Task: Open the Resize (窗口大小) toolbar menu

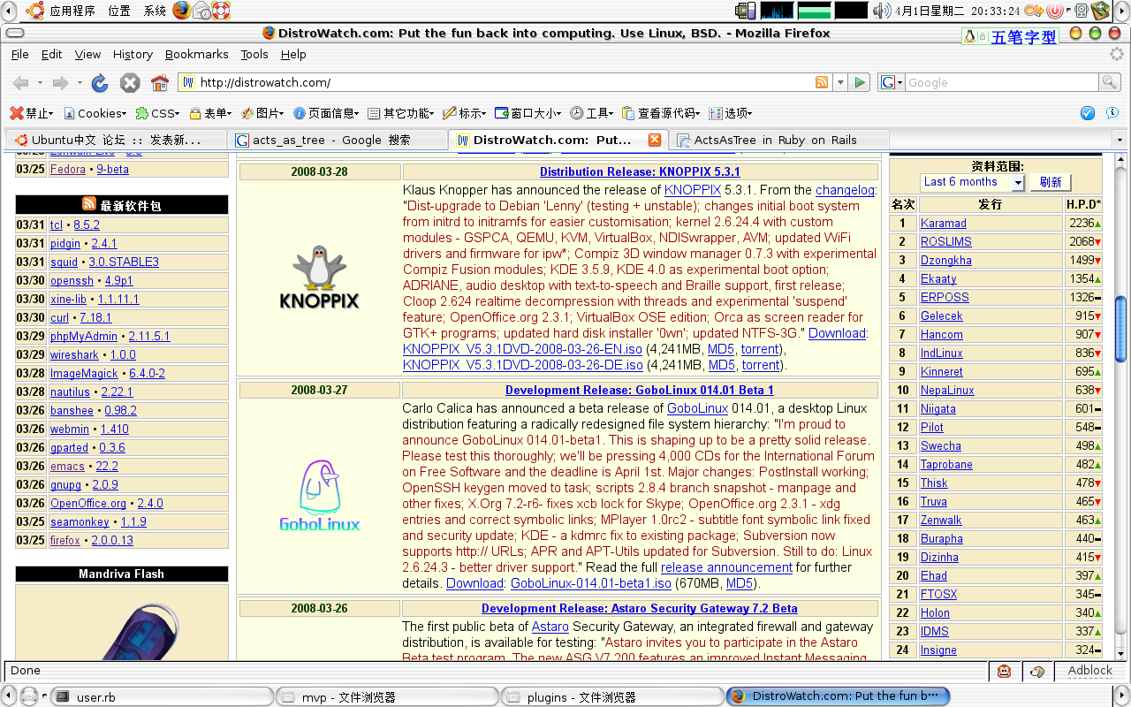Action: (x=528, y=113)
